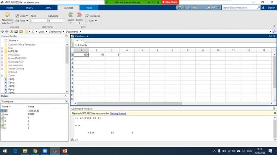Click Sign In

271,8
